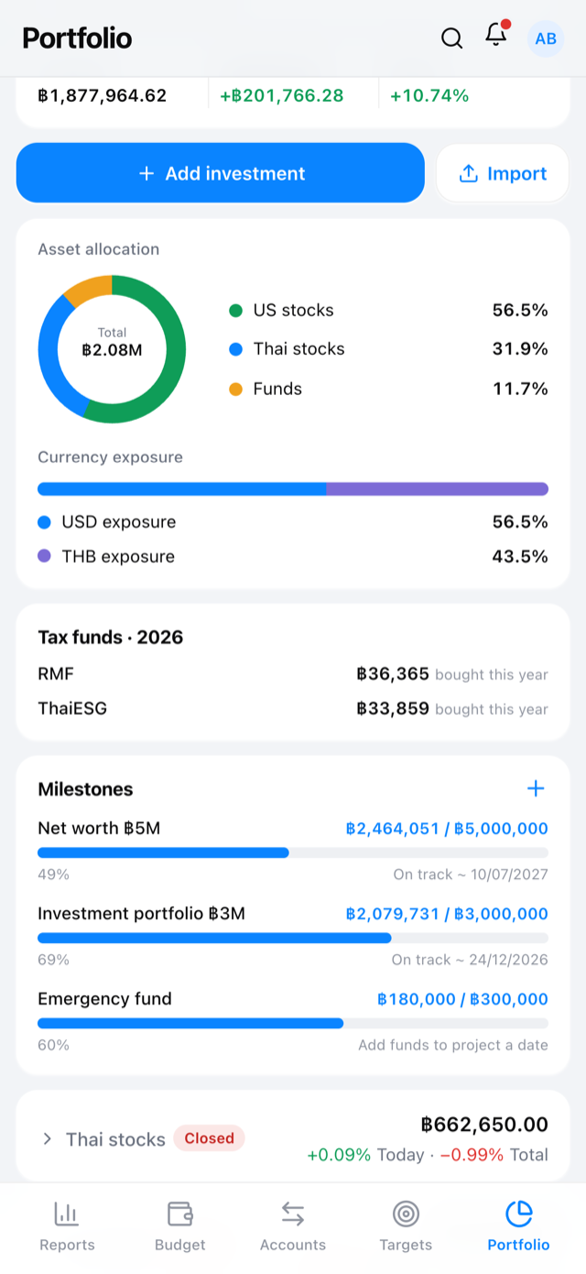Image resolution: width=586 pixels, height=1274 pixels.
Task: Click the Net worth ฿5M milestone title
Action: [99, 829]
